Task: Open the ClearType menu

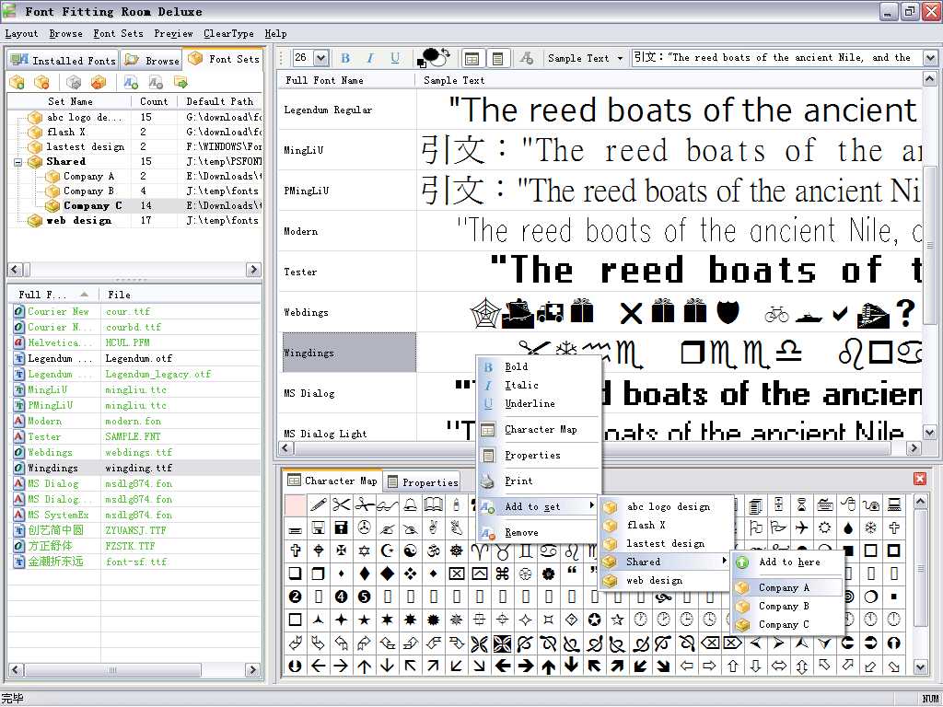Action: point(228,34)
